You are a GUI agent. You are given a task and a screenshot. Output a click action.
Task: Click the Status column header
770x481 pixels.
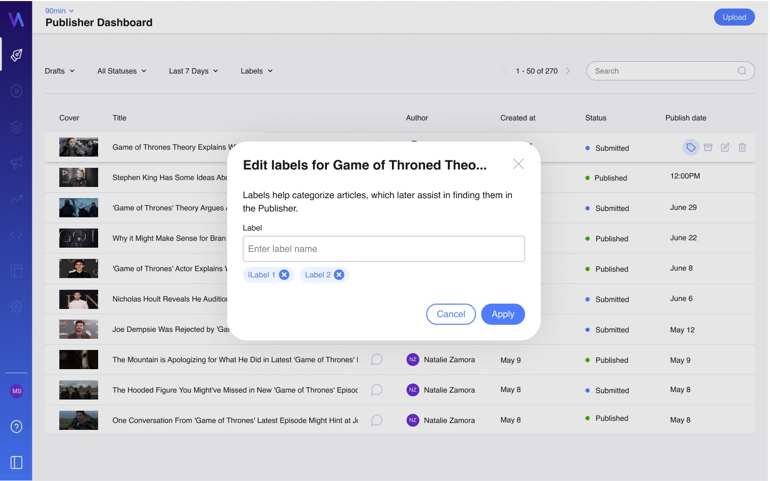596,118
